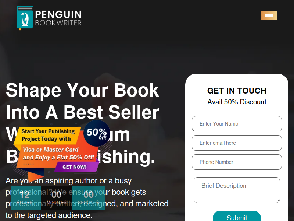
Task: Click the Avail 50% Discount text
Action: 237,102
